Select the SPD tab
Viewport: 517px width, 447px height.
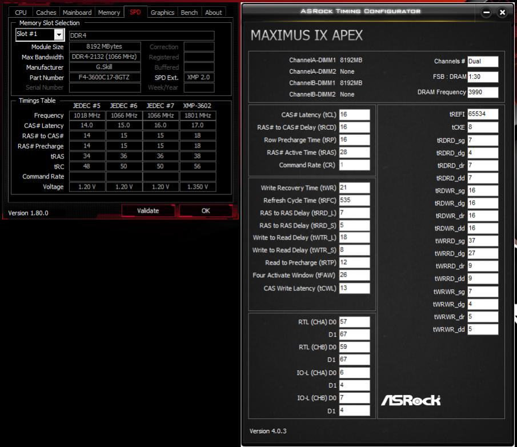pyautogui.click(x=135, y=12)
